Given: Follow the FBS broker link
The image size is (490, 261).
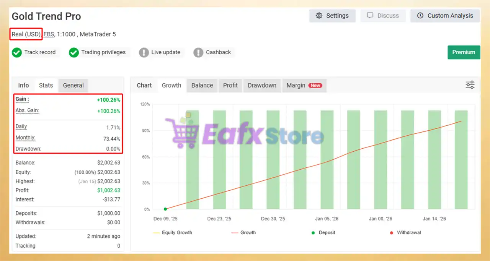Looking at the screenshot, I should [49, 34].
